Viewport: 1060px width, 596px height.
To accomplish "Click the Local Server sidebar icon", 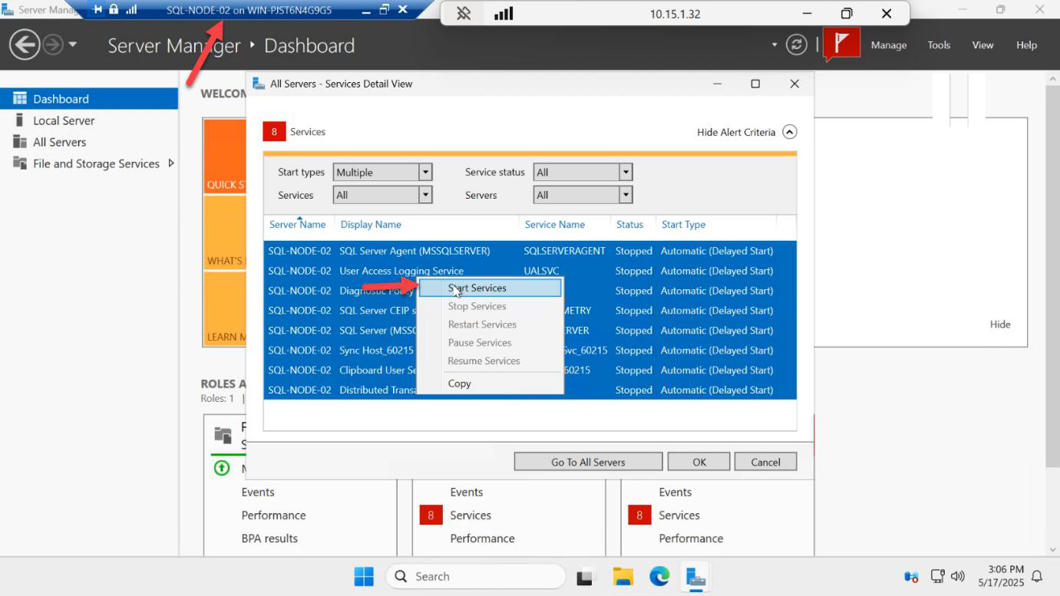I will tap(19, 120).
